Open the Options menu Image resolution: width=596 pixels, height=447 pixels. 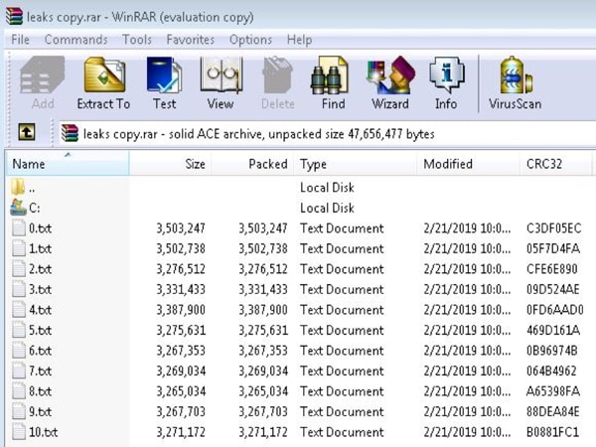[x=251, y=40]
